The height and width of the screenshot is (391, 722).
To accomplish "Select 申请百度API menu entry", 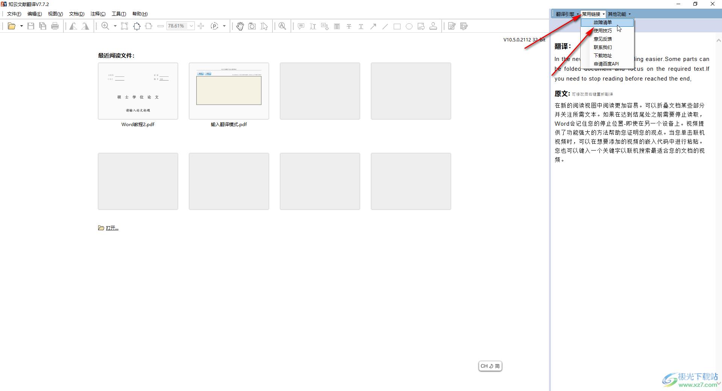I will [606, 64].
